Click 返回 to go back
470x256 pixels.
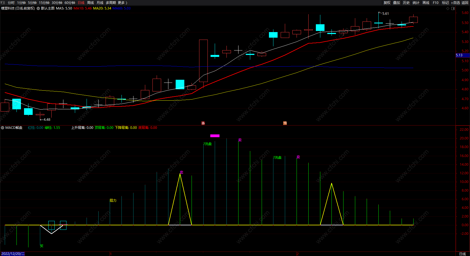click(x=465, y=3)
